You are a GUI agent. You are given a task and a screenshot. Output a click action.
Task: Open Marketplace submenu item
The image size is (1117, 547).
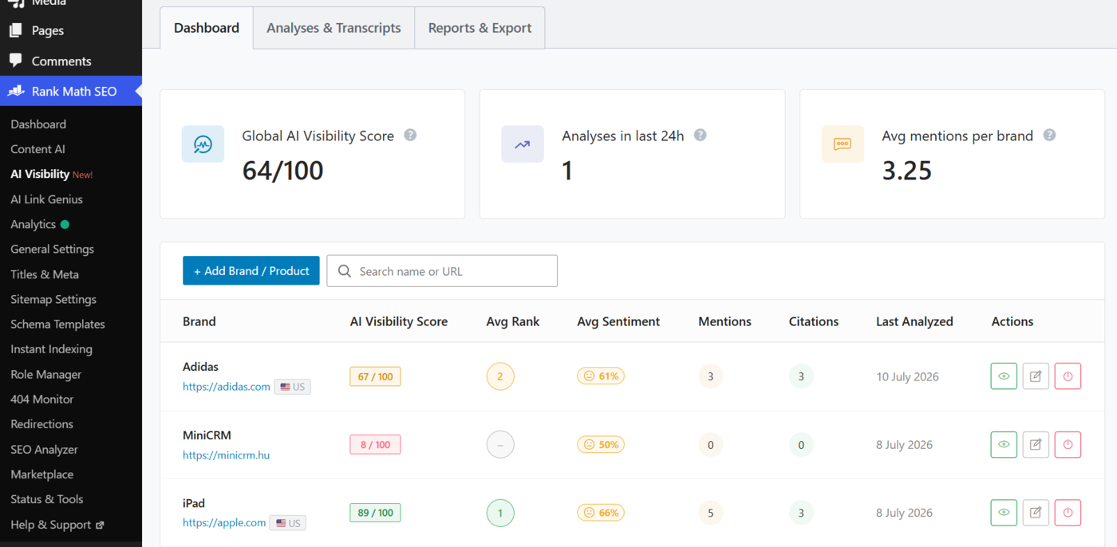41,474
